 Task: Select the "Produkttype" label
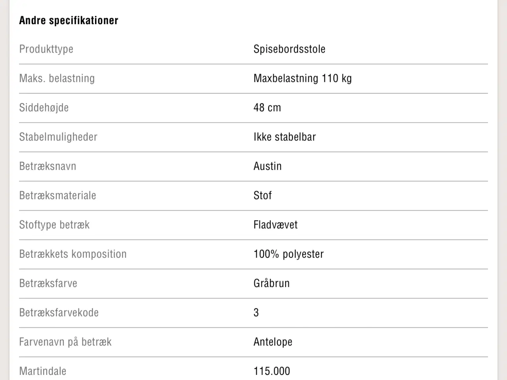point(46,49)
